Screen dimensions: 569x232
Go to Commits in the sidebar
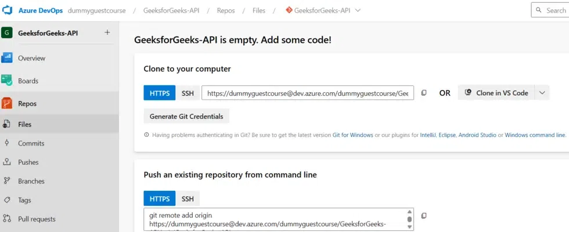click(31, 143)
